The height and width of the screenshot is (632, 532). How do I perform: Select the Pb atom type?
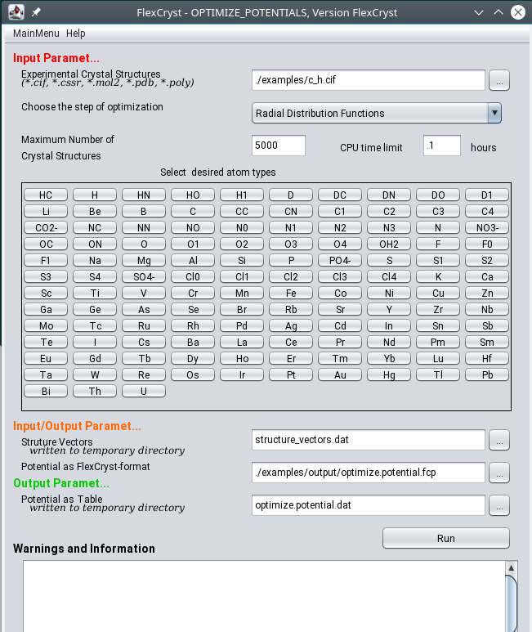[487, 374]
